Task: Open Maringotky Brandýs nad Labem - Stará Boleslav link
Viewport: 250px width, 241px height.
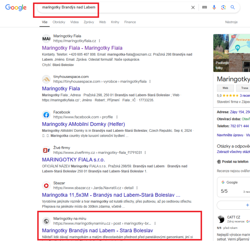Action: pyautogui.click(x=97, y=231)
